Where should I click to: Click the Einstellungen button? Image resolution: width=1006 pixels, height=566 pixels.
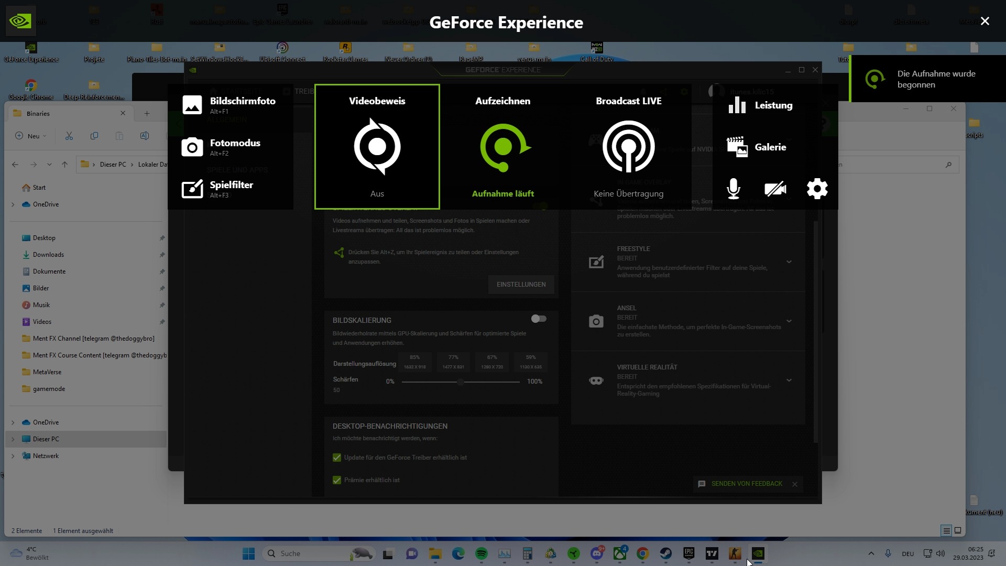pyautogui.click(x=521, y=285)
